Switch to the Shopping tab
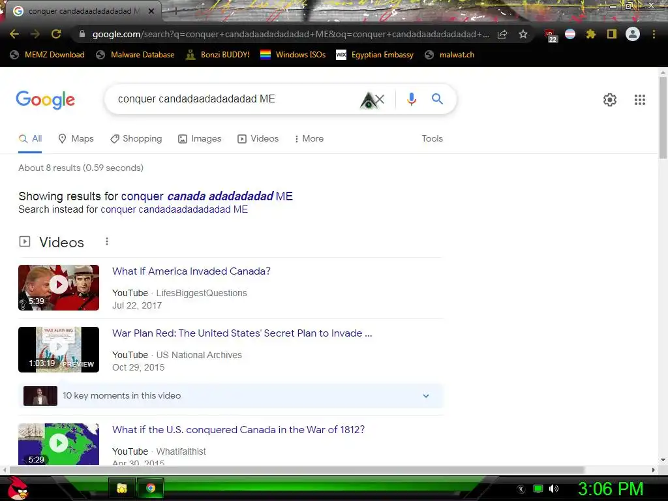668x501 pixels. pos(136,138)
